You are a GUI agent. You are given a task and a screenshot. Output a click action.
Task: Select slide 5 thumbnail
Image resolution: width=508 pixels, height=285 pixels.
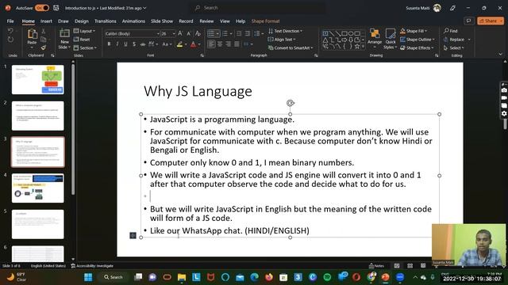tap(38, 224)
